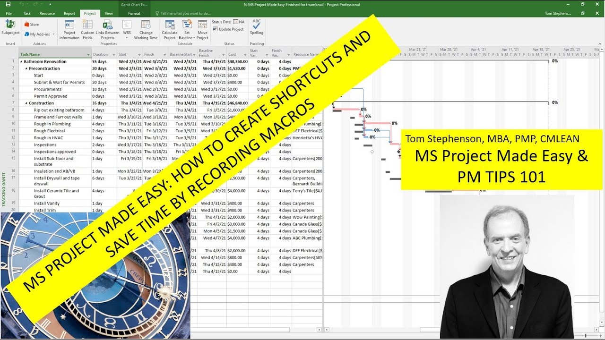The height and width of the screenshot is (340, 605).
Task: Open the Baseline Start column filter dropdown
Action: point(194,55)
